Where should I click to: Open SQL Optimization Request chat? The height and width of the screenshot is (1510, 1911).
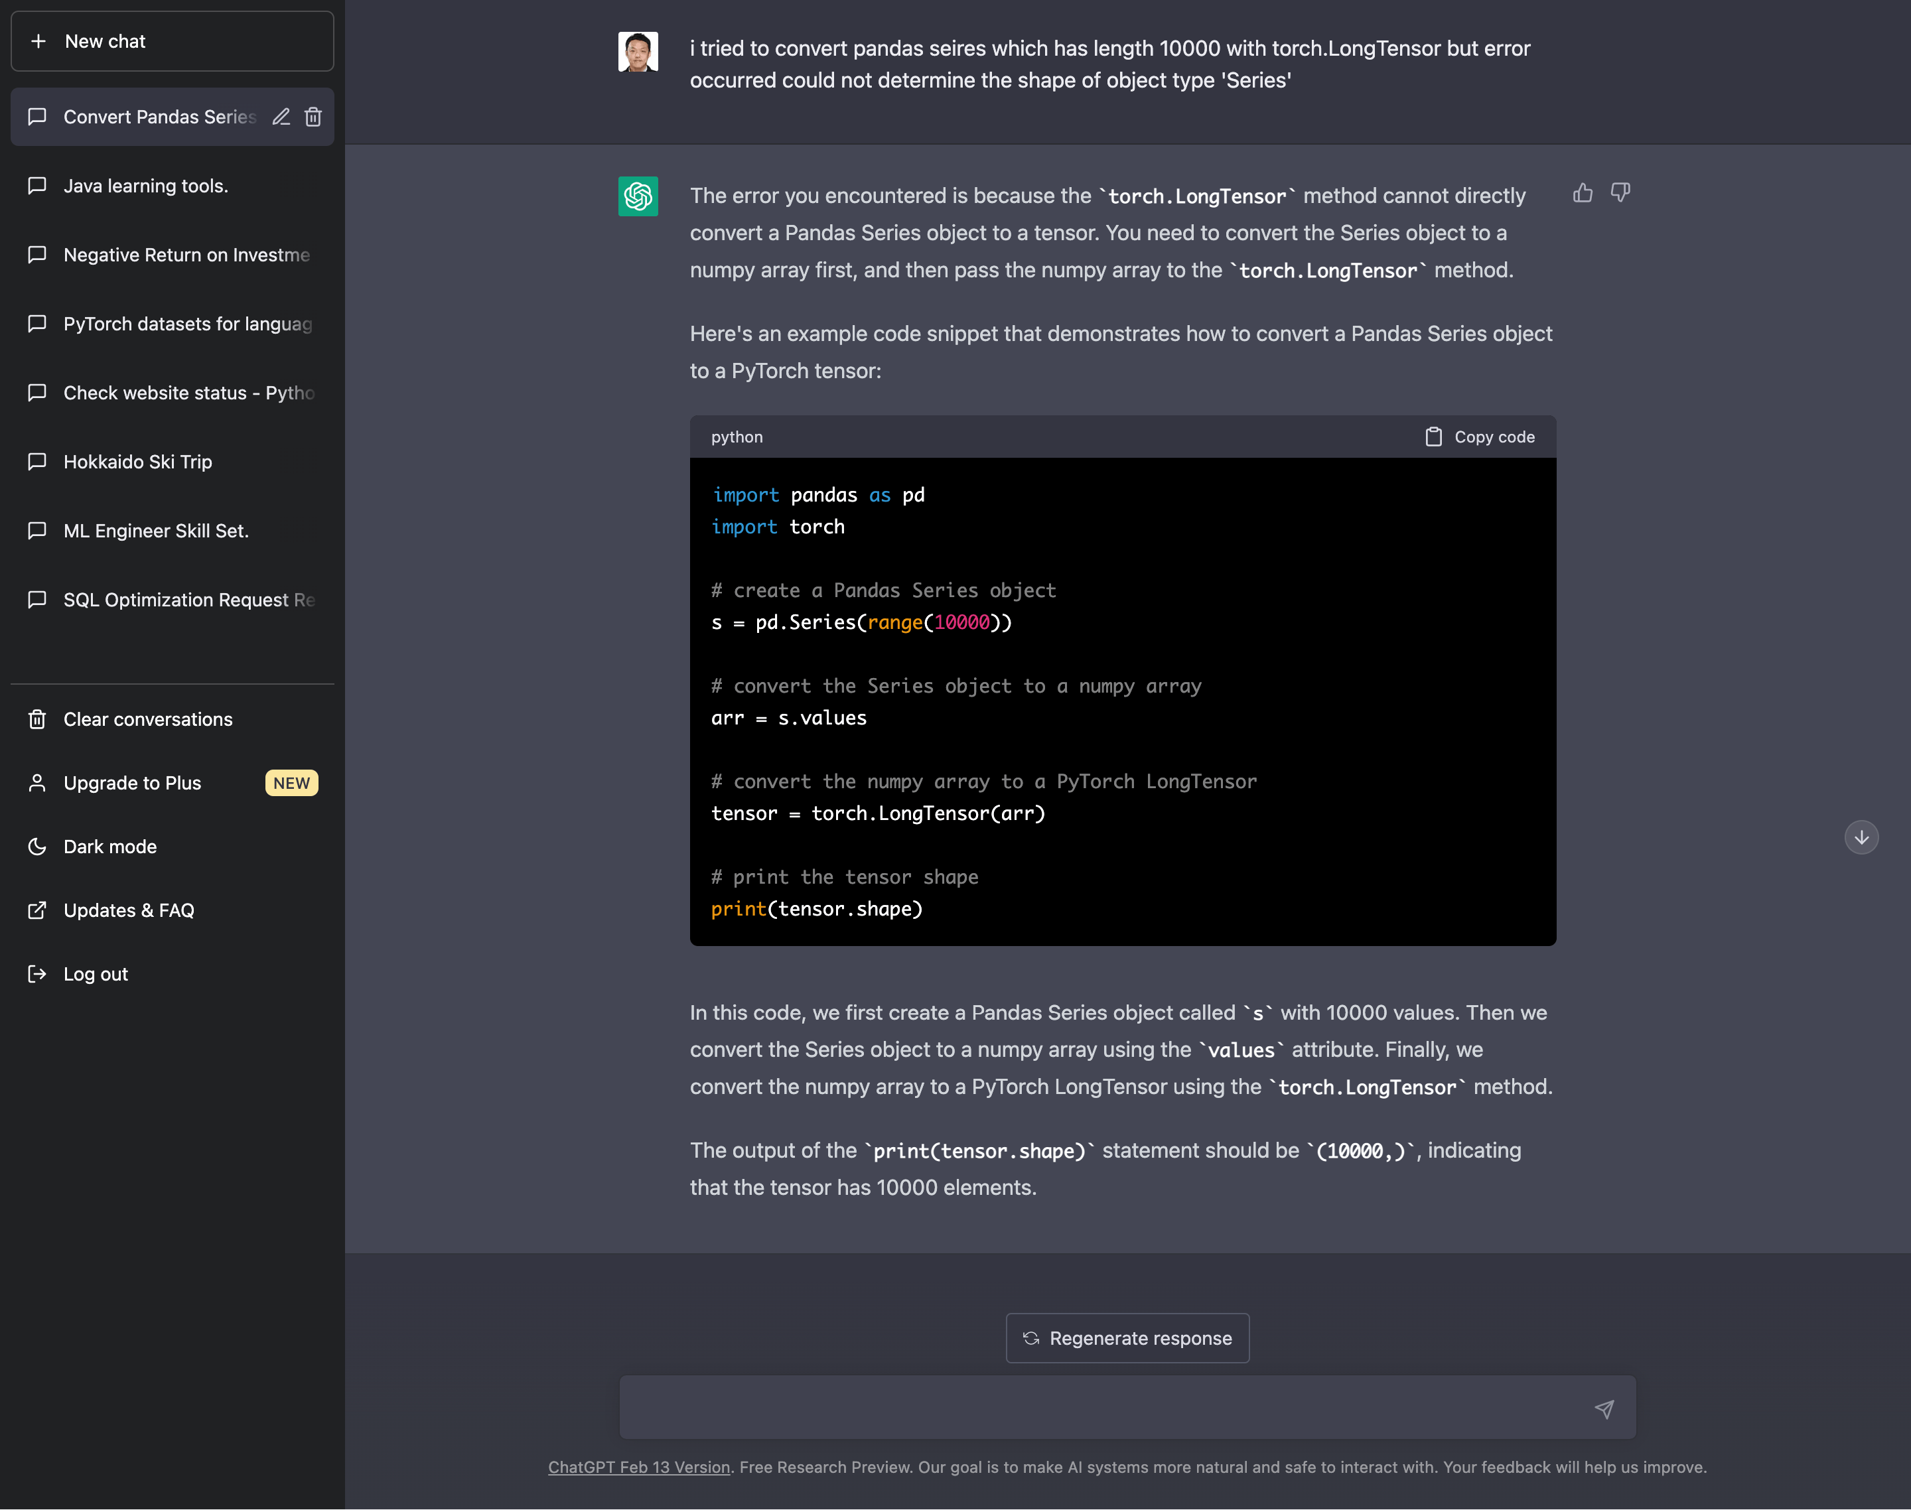172,599
